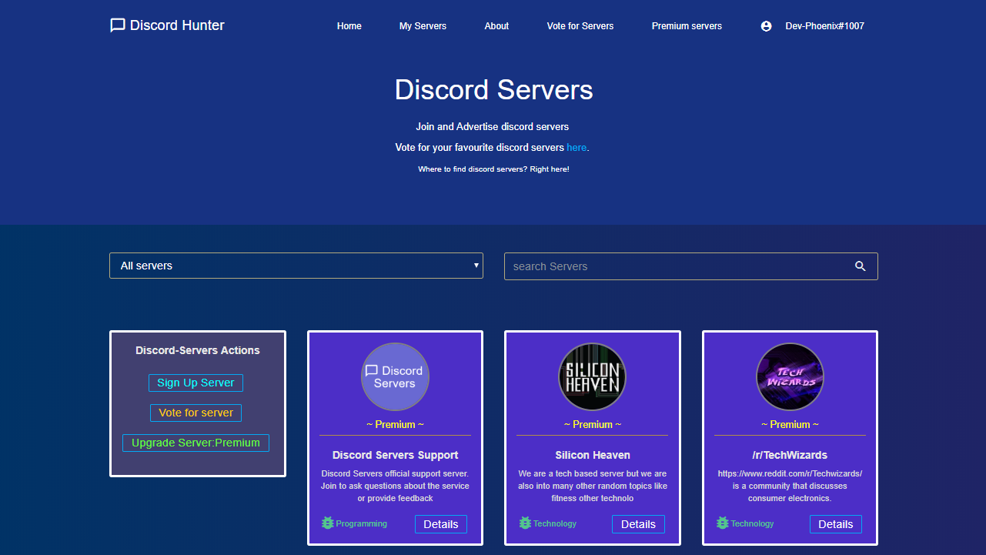Click the Discord Hunter chat bubble logo icon
986x555 pixels.
tap(118, 25)
